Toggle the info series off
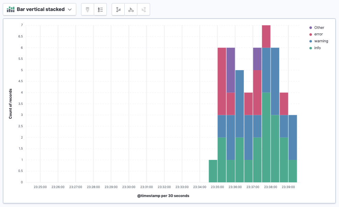 coord(317,47)
